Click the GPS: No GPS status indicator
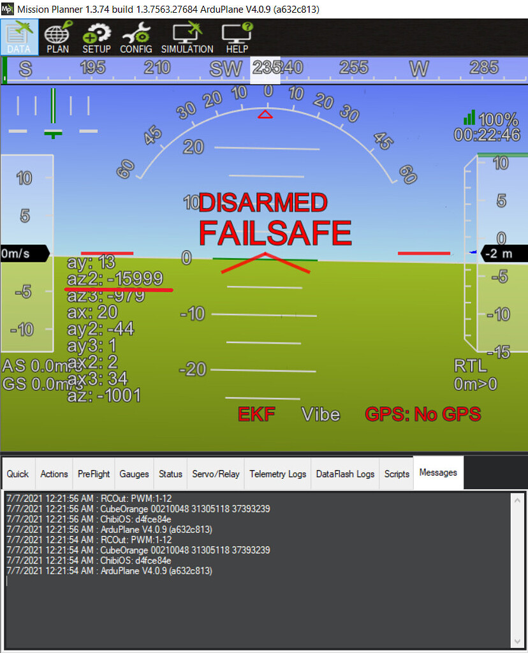Screen dimensions: 528x653 point(423,414)
